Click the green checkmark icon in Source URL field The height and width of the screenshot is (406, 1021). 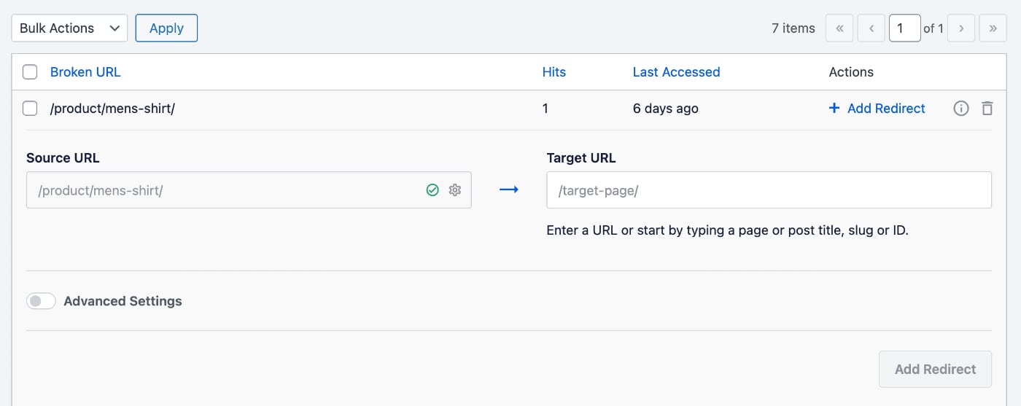coord(432,190)
